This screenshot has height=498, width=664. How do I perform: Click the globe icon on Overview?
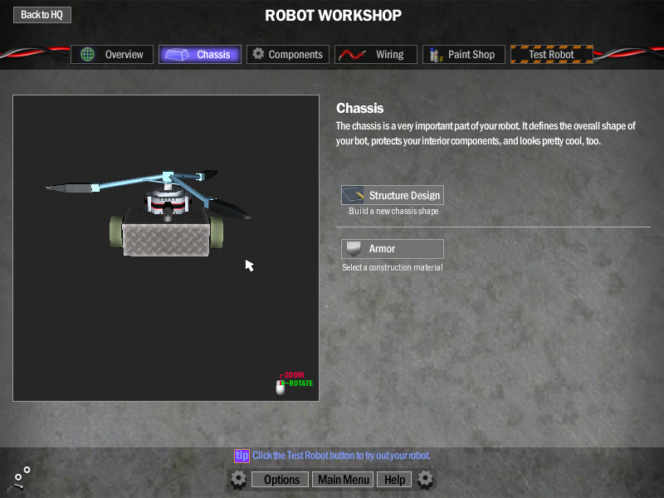click(x=88, y=54)
